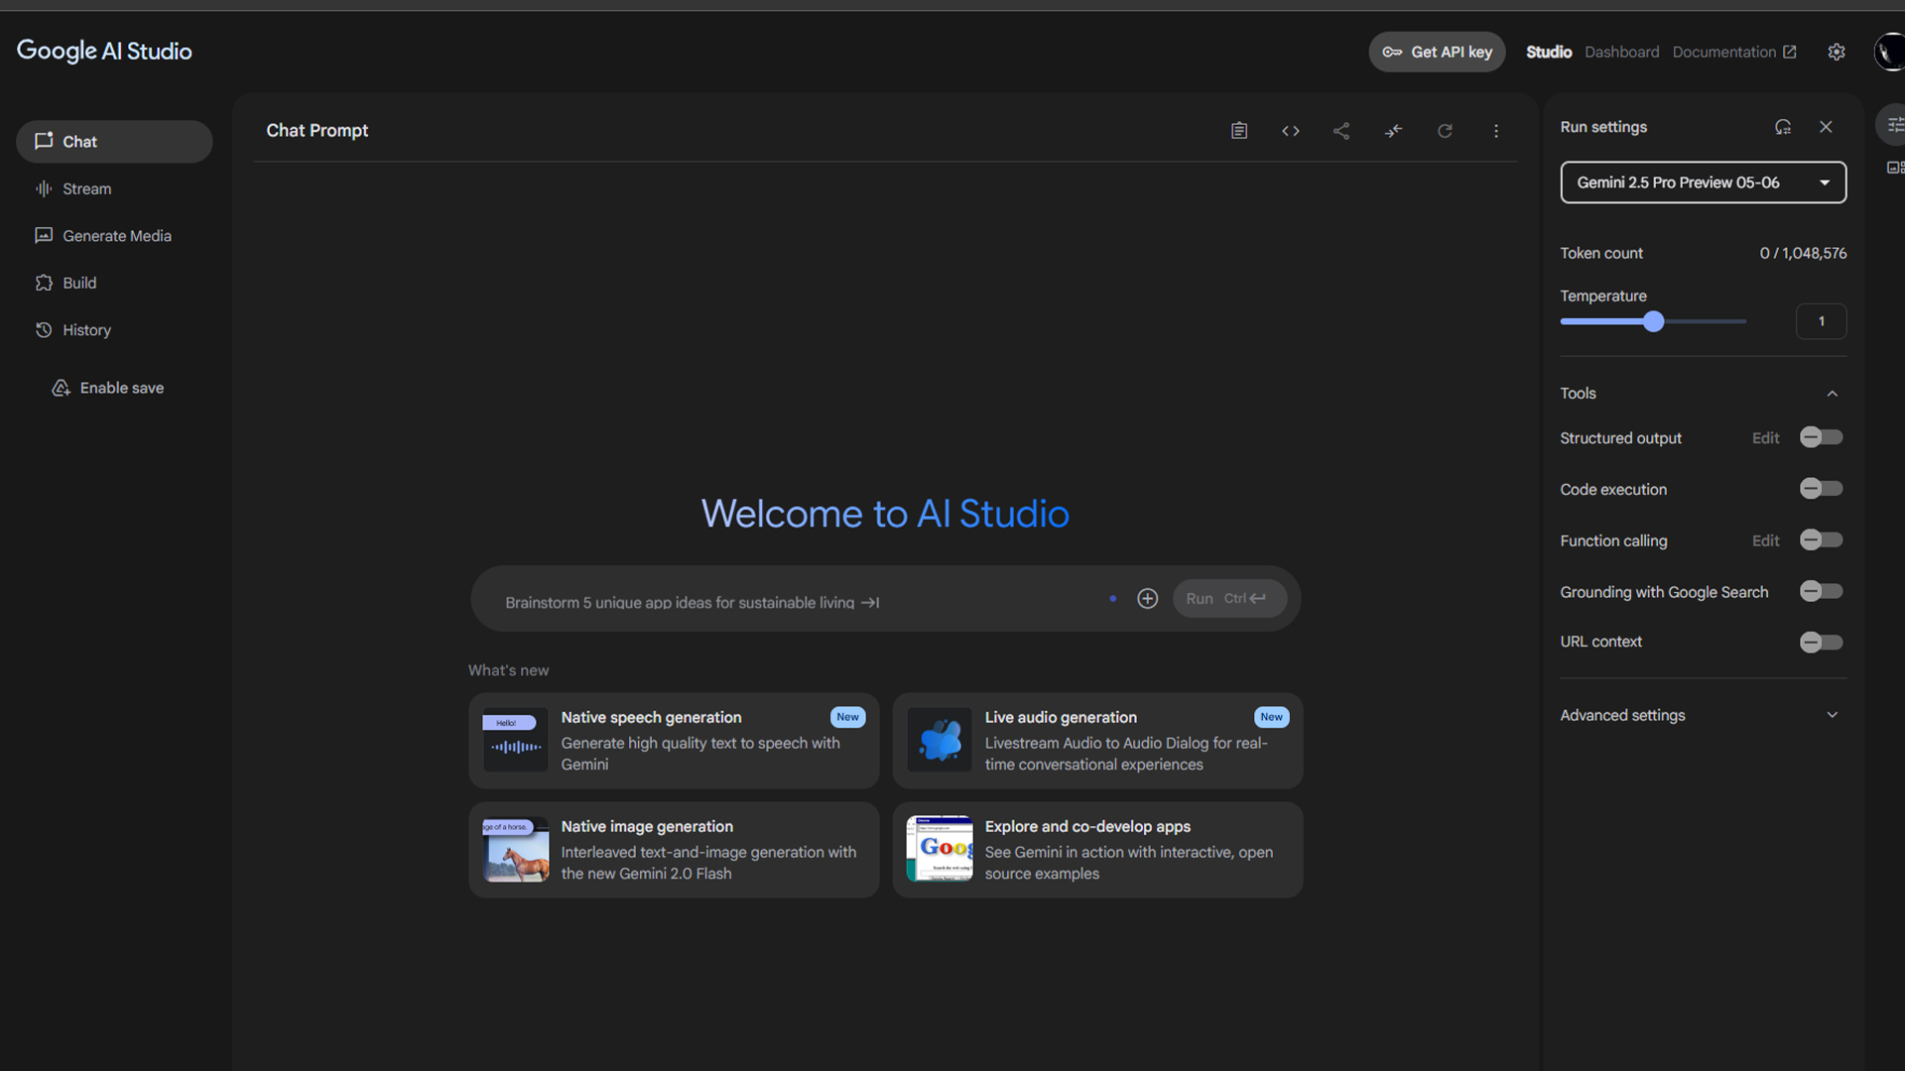Viewport: 1905px width, 1071px height.
Task: Click the share prompt icon
Action: pos(1341,131)
